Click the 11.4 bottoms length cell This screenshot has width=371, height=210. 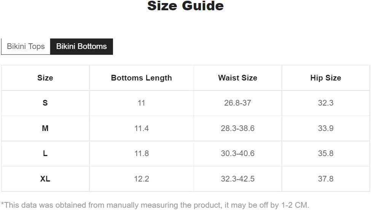tap(141, 128)
